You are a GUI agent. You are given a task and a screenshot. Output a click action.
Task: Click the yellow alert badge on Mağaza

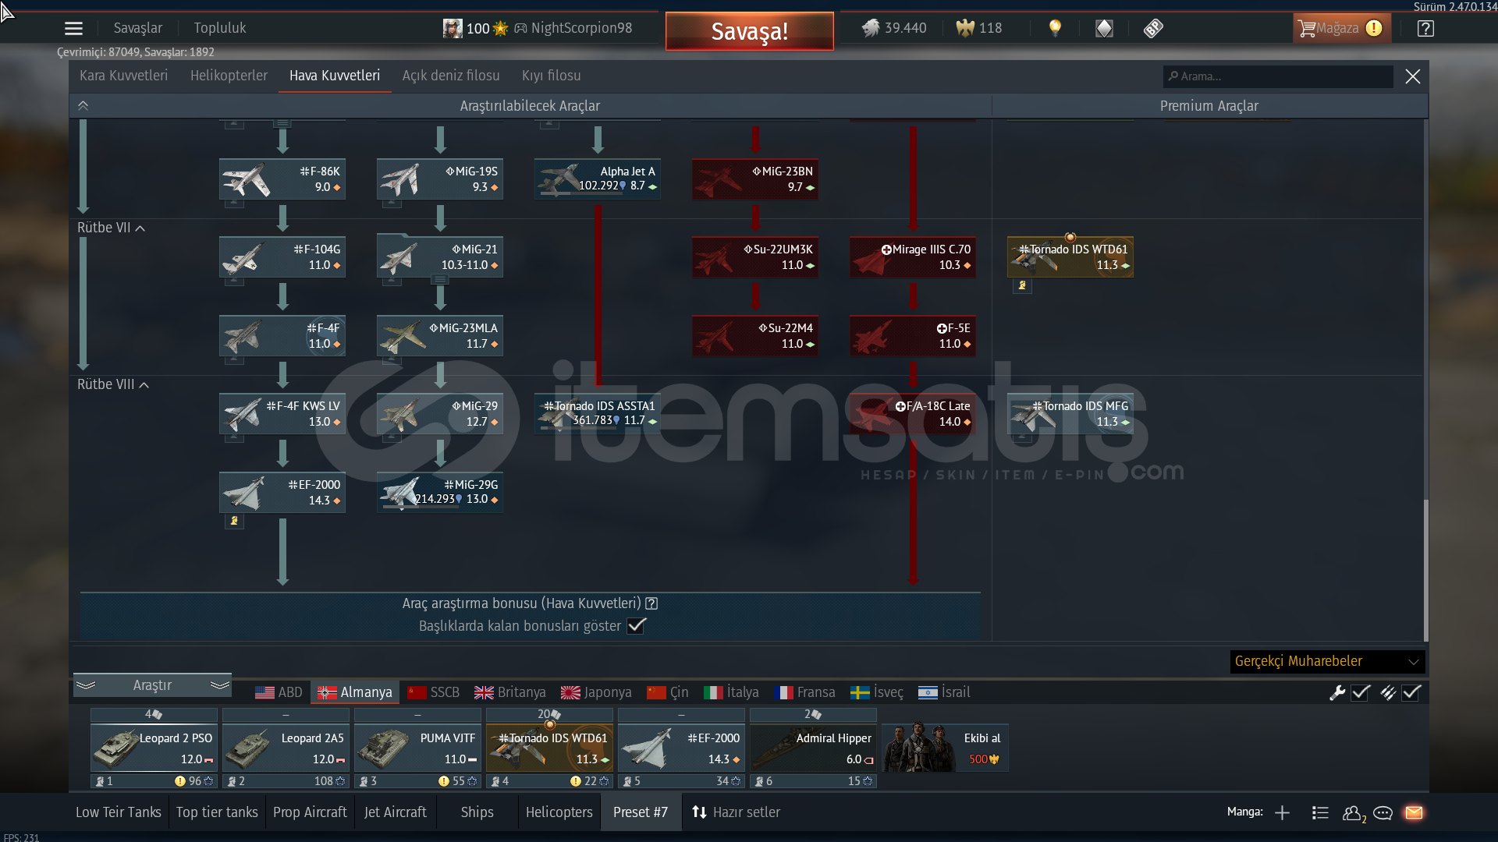[1374, 28]
